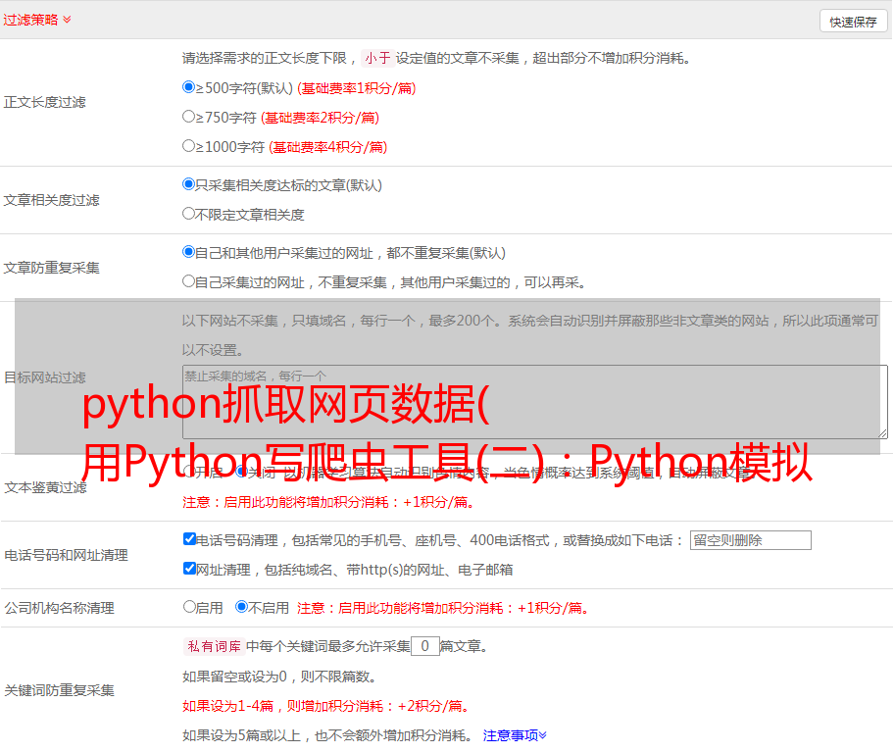This screenshot has width=894, height=753.
Task: Select 启用 for 公司机构名称清理
Action: pos(189,607)
